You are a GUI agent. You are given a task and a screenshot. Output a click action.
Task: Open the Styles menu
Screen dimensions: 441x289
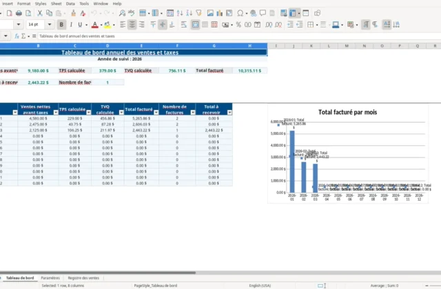[41, 3]
